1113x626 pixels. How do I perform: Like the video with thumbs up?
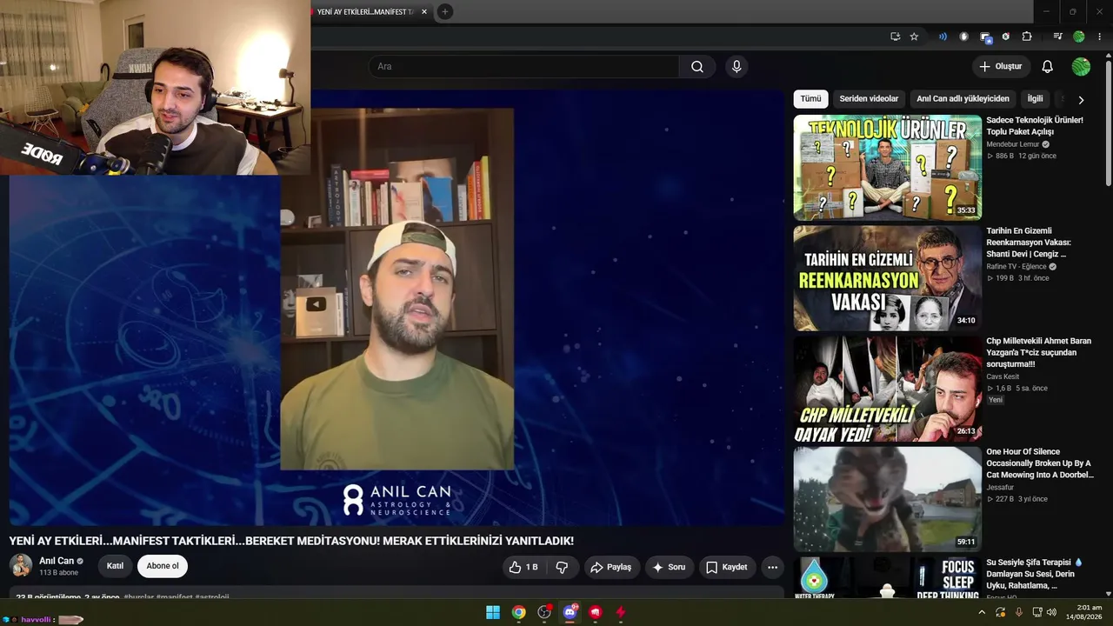(523, 567)
